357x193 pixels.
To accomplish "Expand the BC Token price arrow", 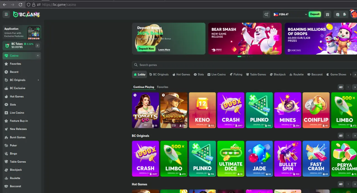I will tap(37, 45).
